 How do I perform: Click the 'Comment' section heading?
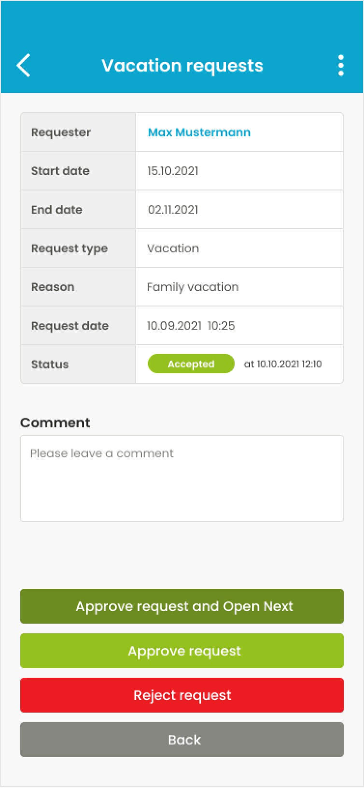[x=55, y=423]
